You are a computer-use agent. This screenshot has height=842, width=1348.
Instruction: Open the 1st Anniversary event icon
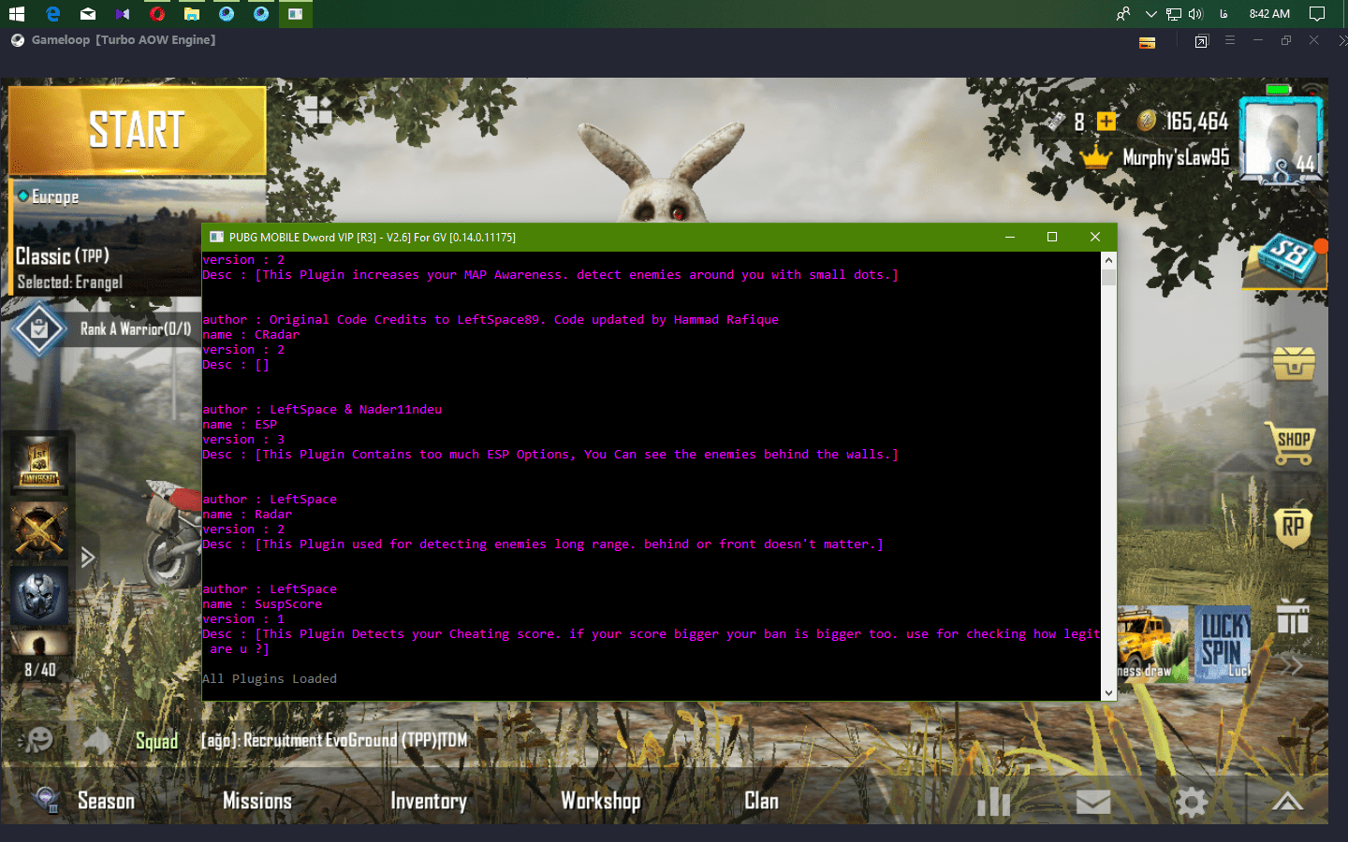click(x=39, y=464)
